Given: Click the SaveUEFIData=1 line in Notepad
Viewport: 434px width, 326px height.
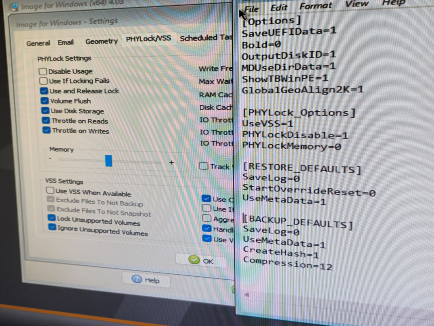Looking at the screenshot, I should [289, 32].
